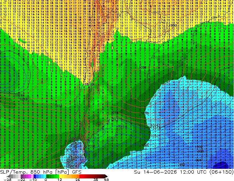Click the gray left arrow end of color scale
Viewport: 234px width, 181px height.
8,176
